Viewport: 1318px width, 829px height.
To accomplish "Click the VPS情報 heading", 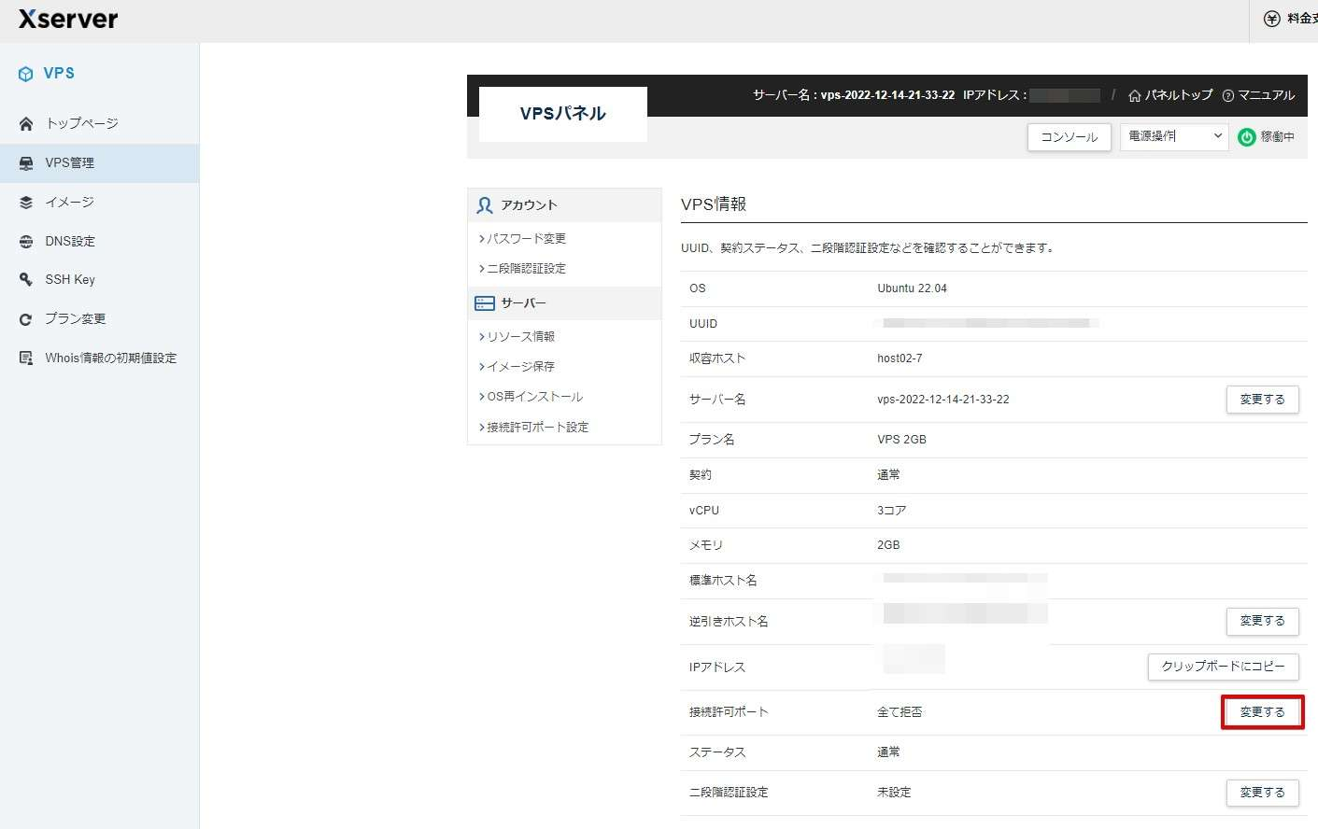I will click(x=714, y=204).
